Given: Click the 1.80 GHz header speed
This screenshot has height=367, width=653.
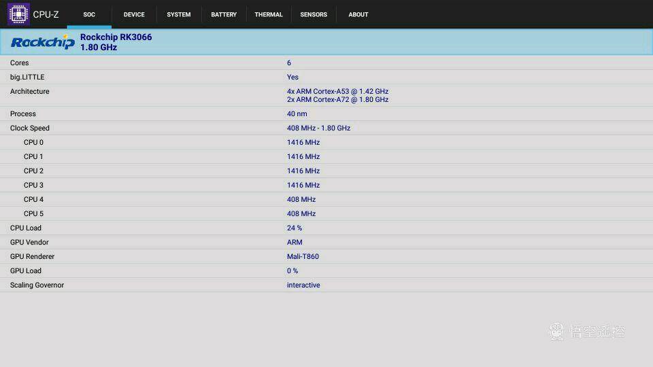Looking at the screenshot, I should (x=98, y=48).
